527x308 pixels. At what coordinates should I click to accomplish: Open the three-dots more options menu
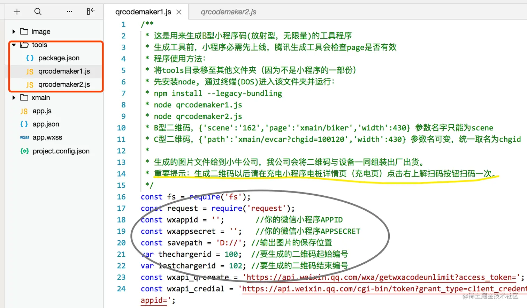69,12
